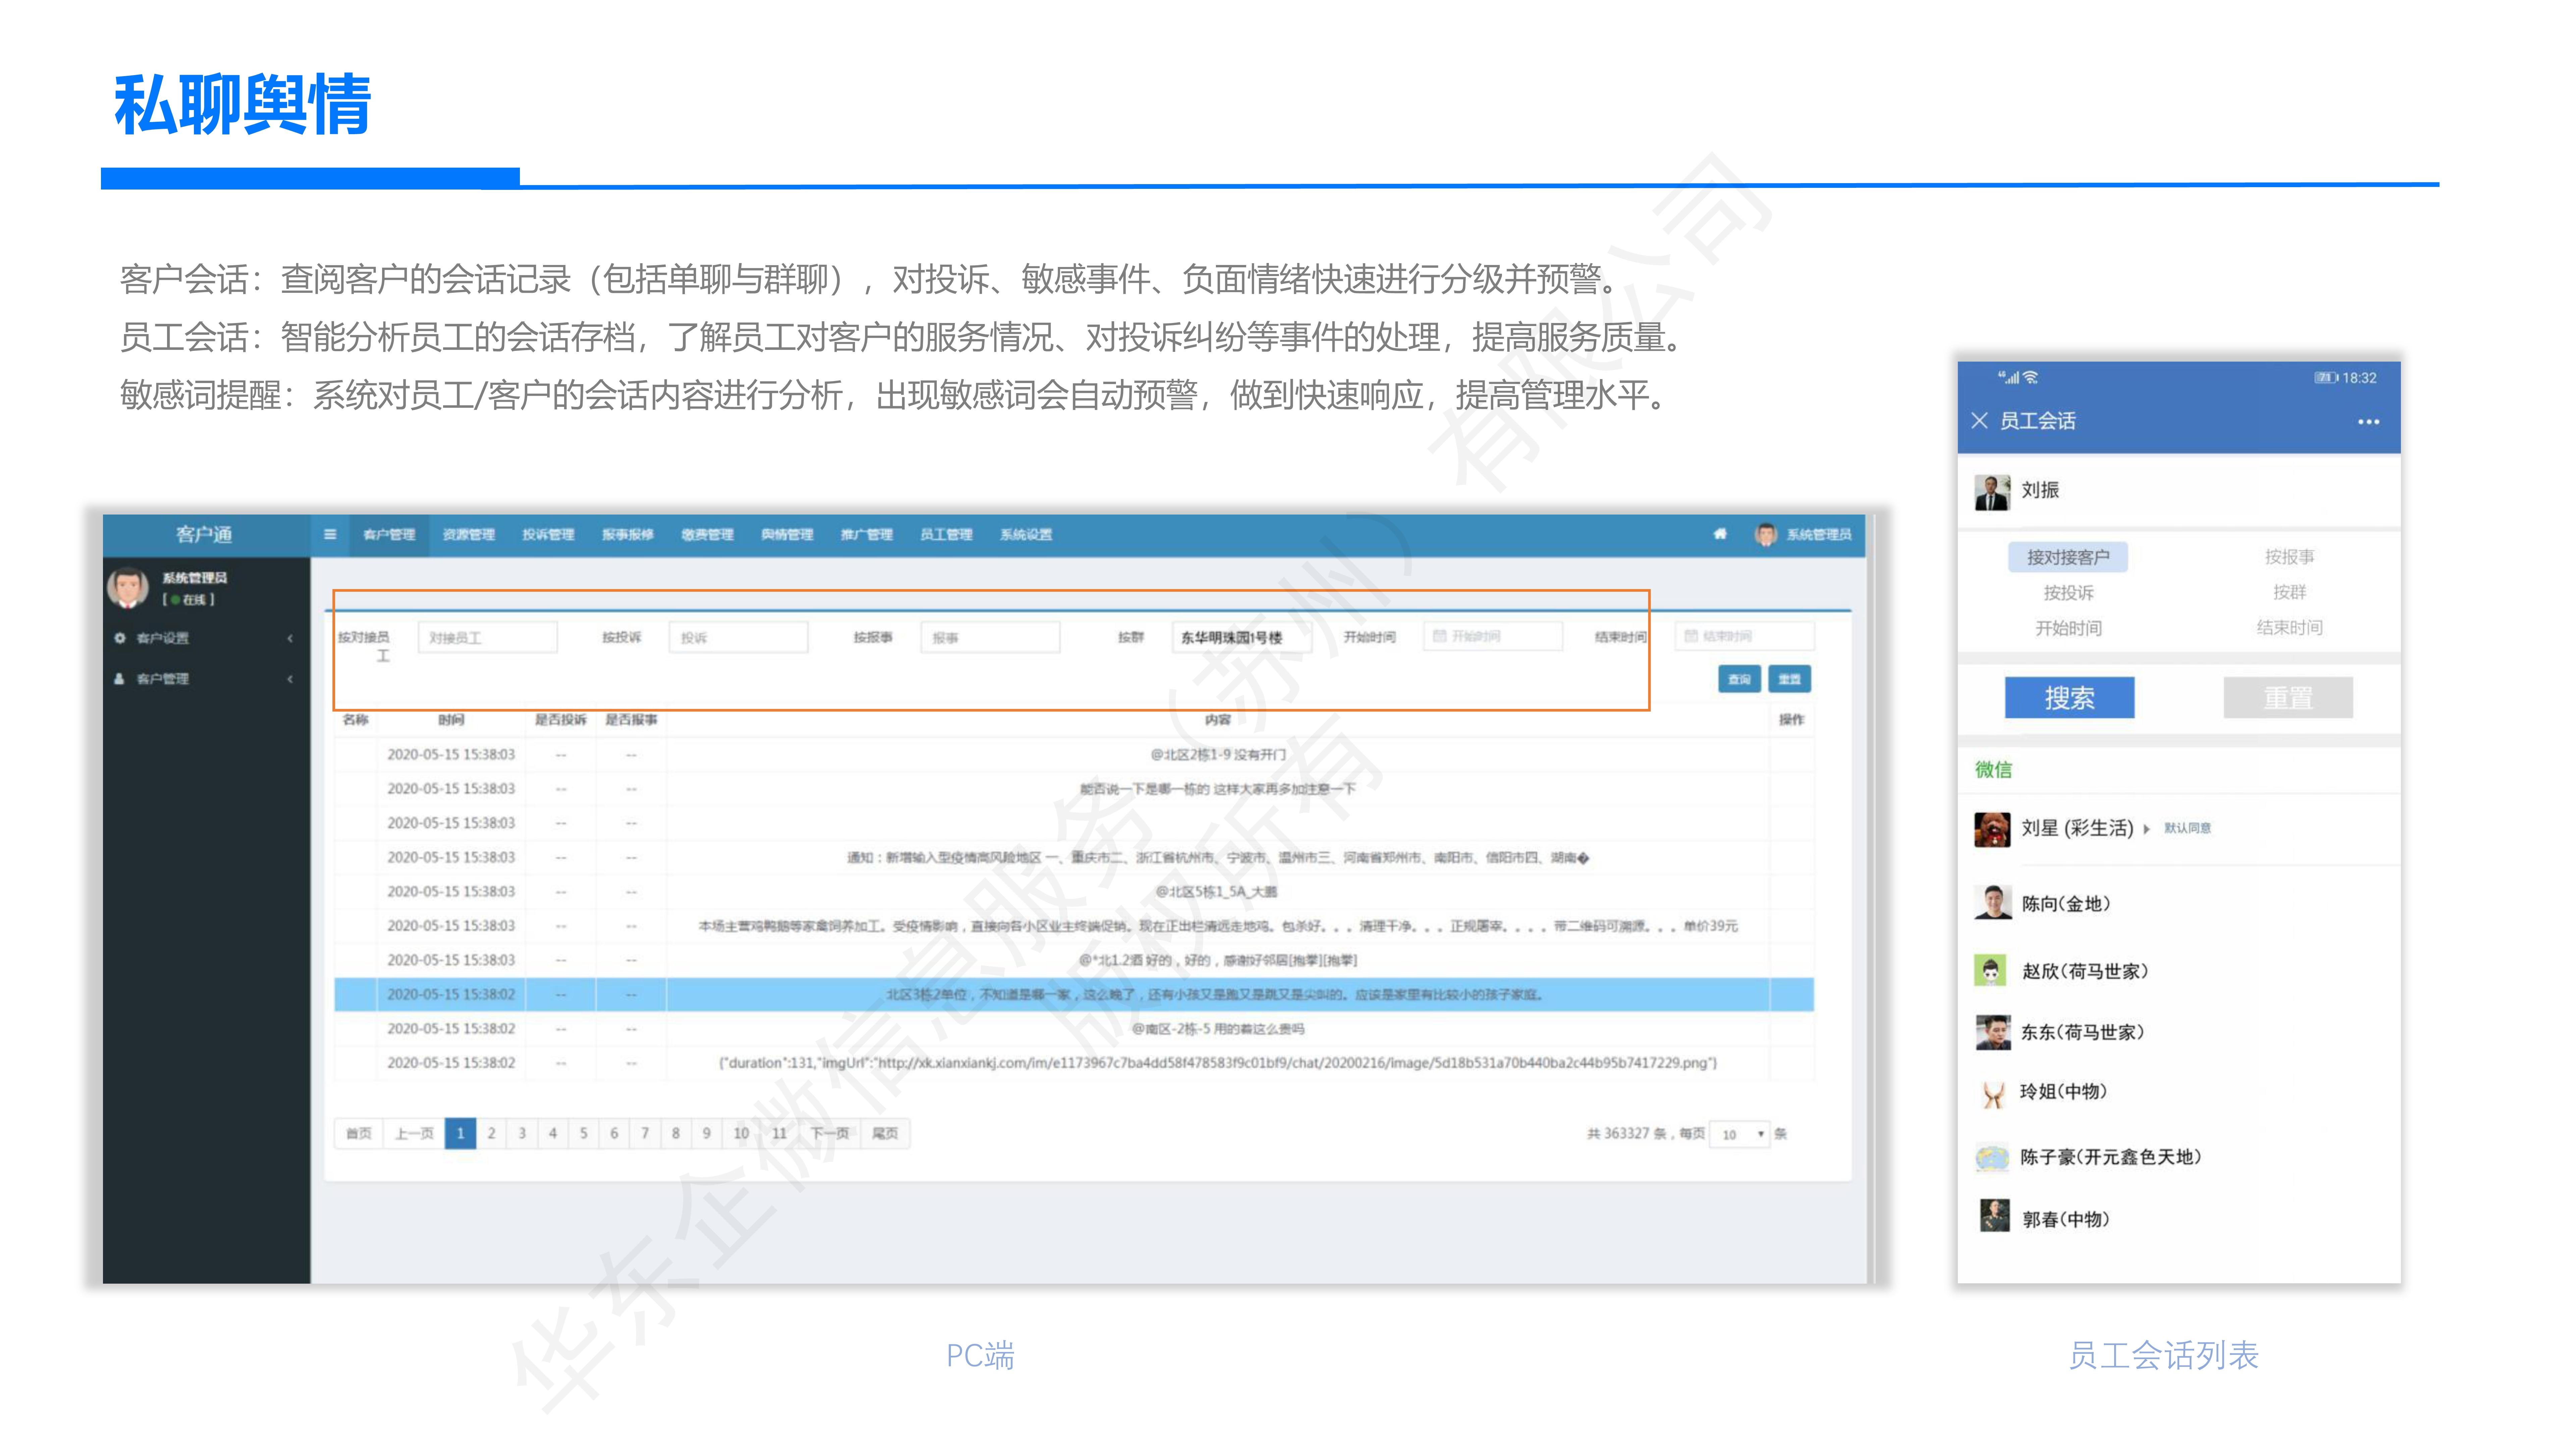Select the mobile 按群 filter
This screenshot has width=2576, height=1449.
click(x=2289, y=592)
